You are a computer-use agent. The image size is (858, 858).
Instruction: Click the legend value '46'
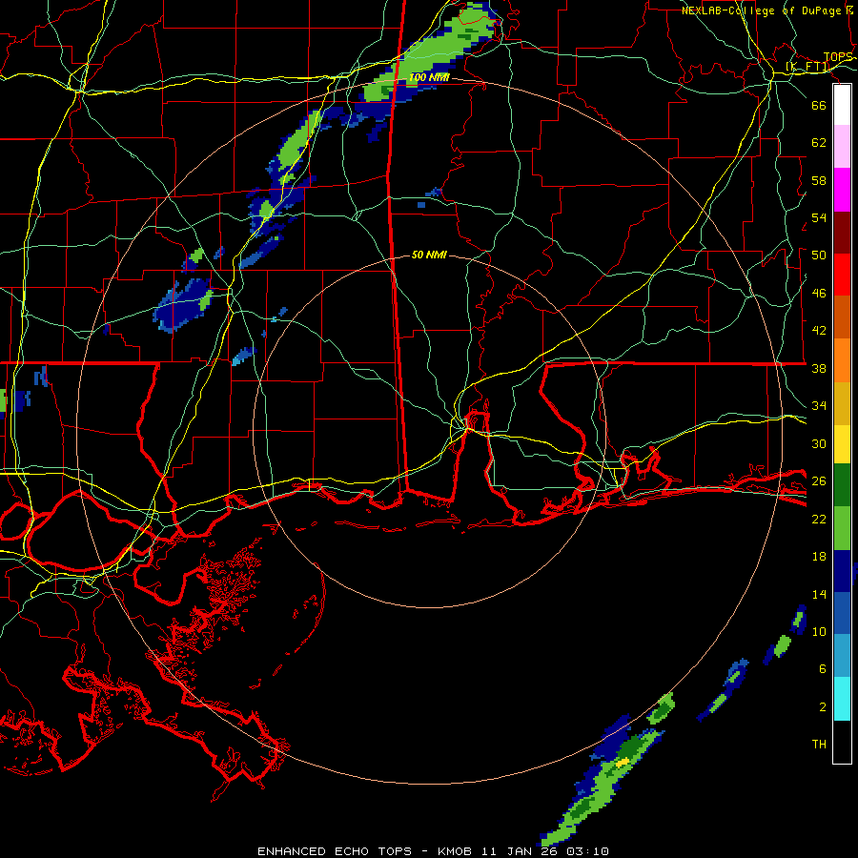pos(819,293)
